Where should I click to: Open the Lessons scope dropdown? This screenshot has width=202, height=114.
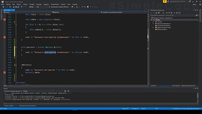(27, 12)
